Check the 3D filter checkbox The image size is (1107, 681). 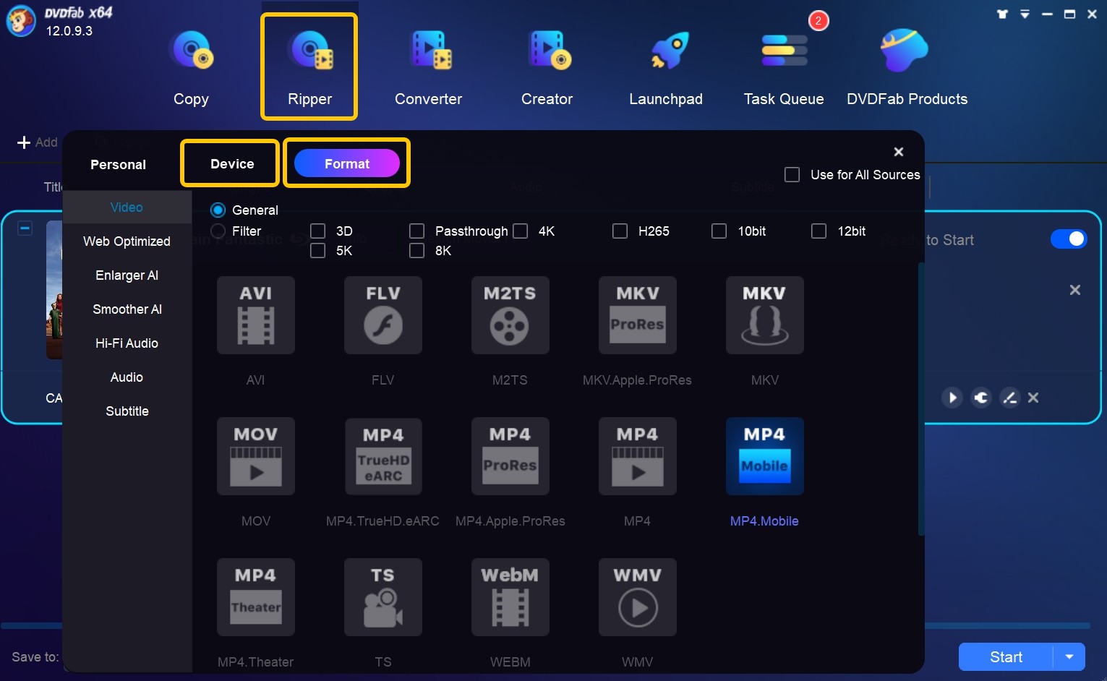317,231
